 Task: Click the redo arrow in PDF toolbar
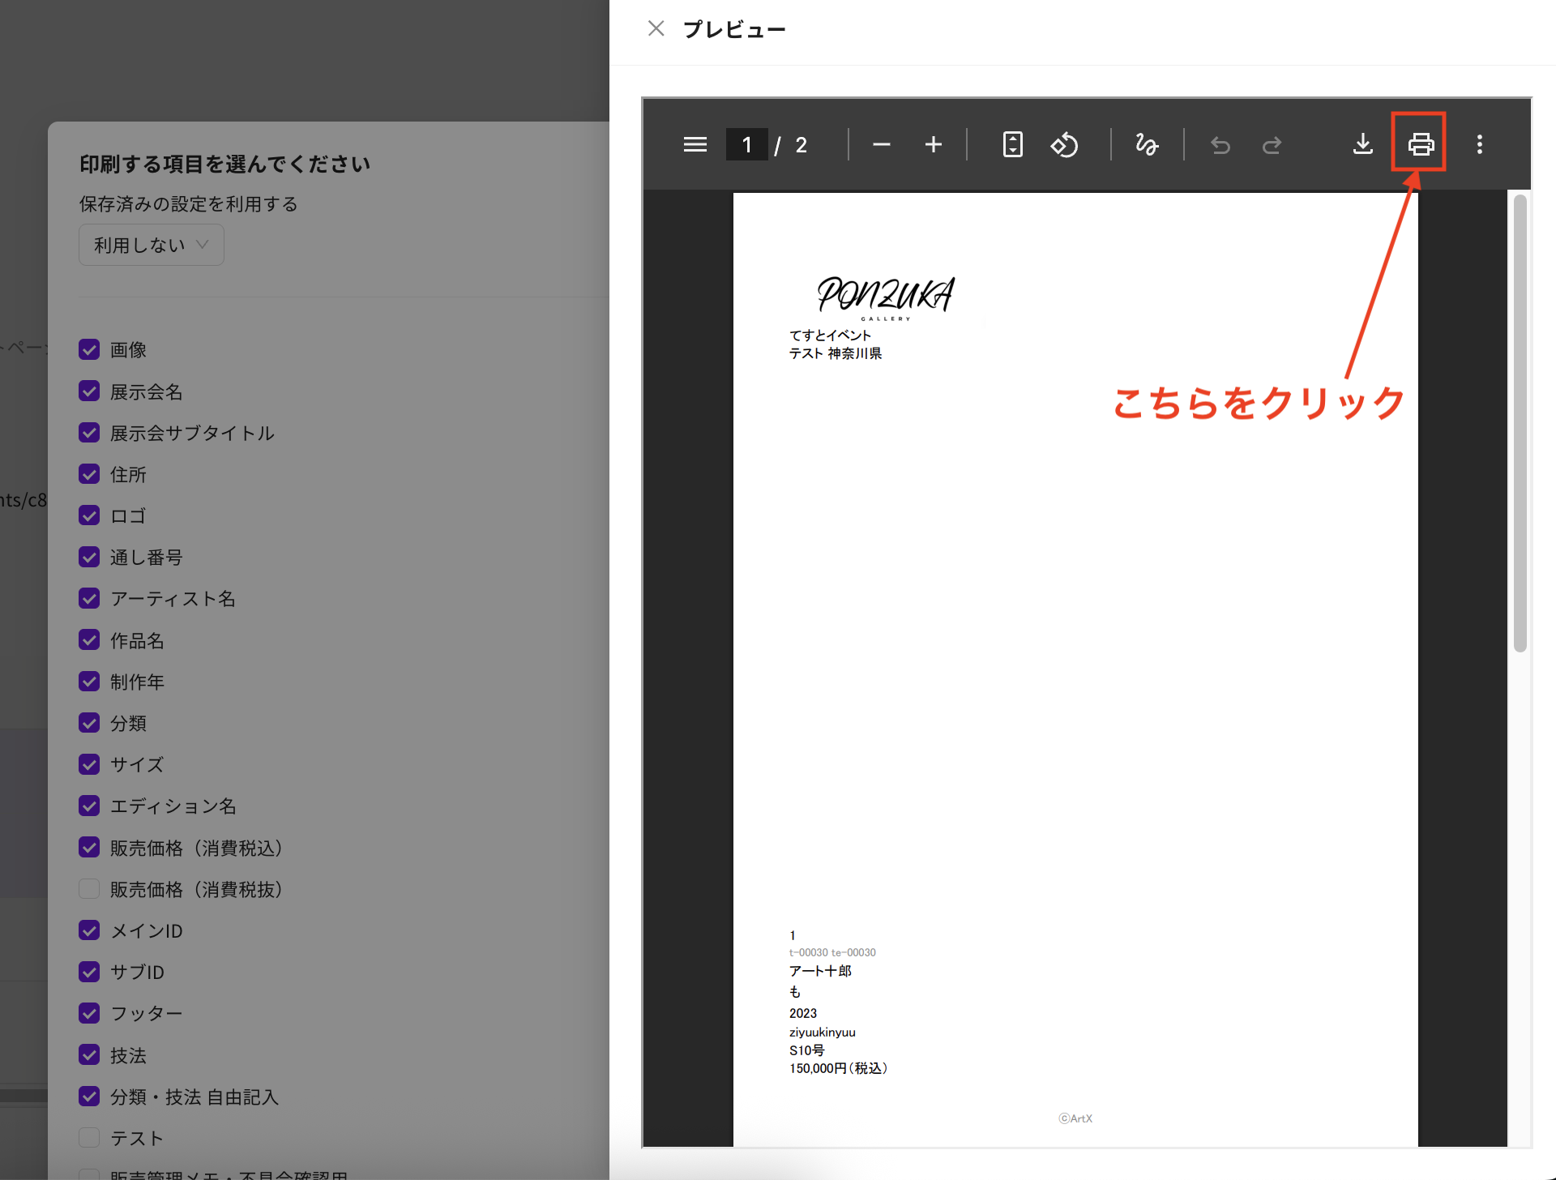[x=1272, y=144]
